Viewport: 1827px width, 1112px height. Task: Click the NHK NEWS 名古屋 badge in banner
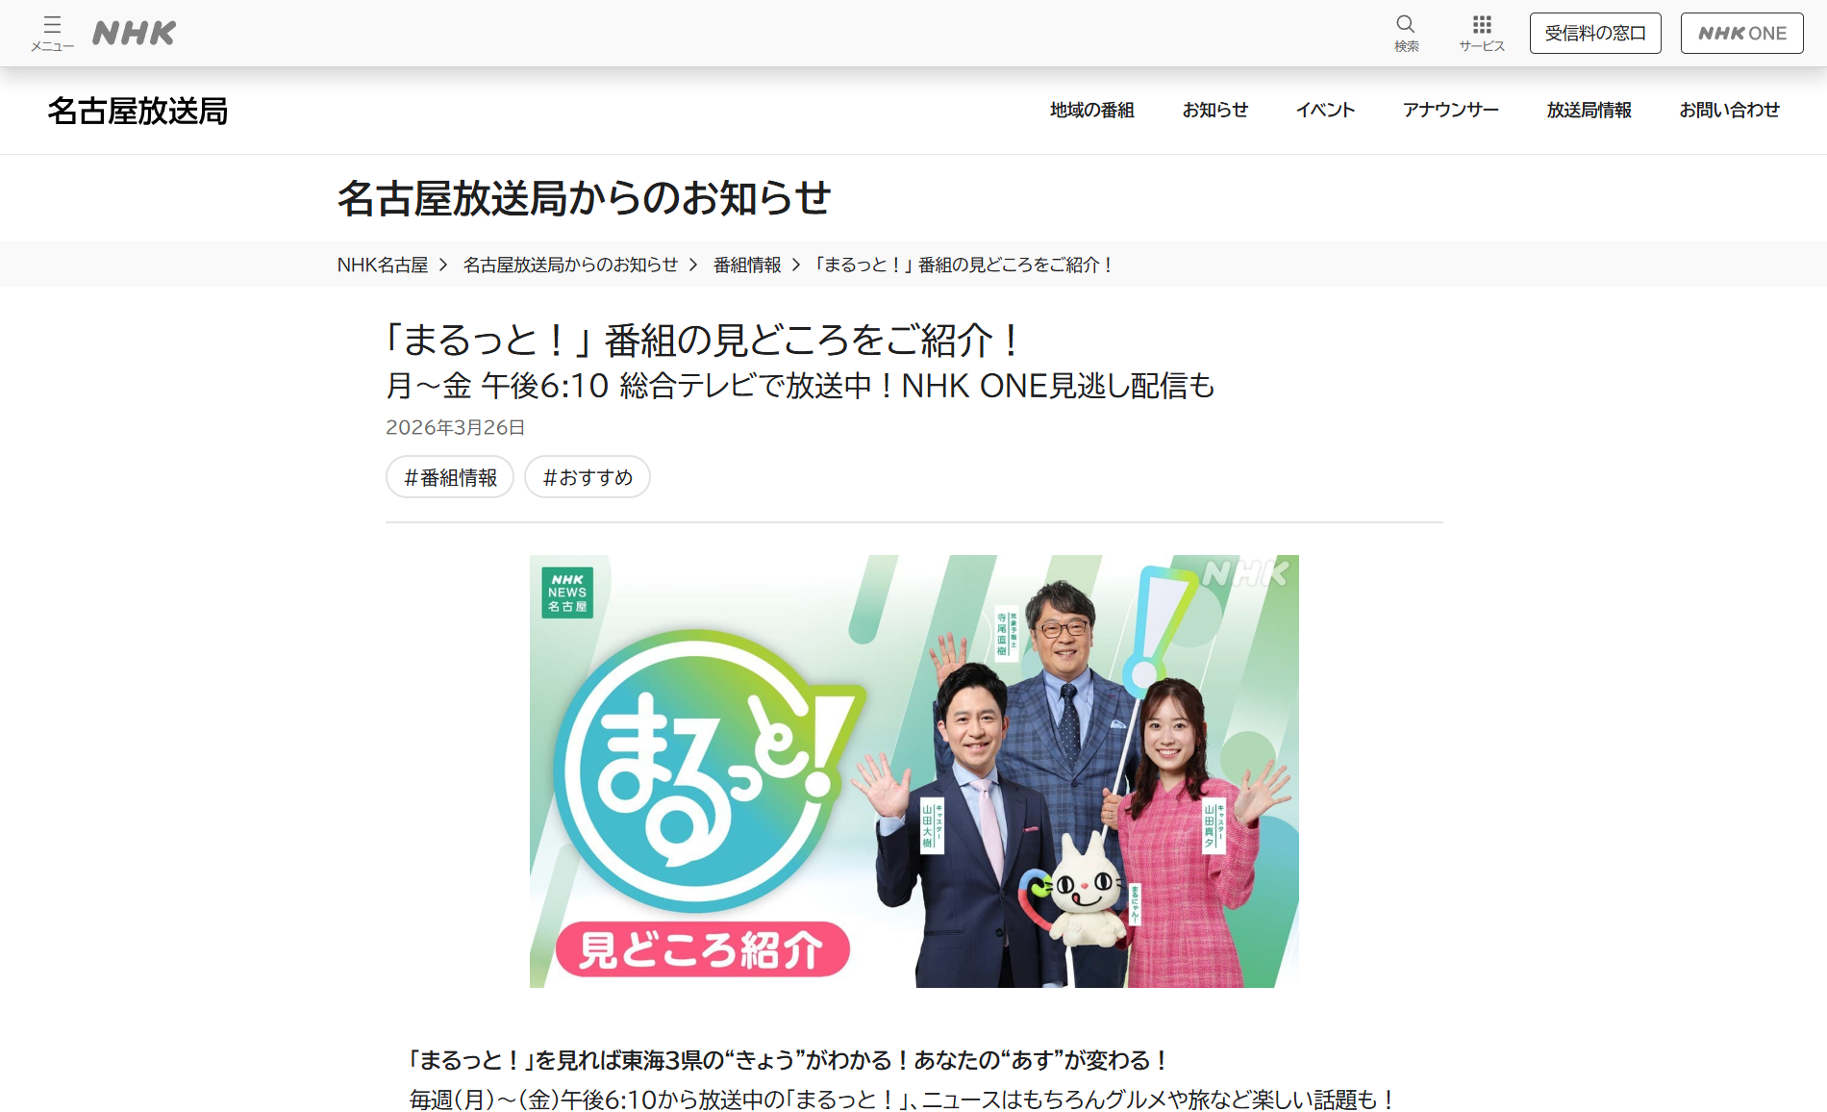point(567,593)
